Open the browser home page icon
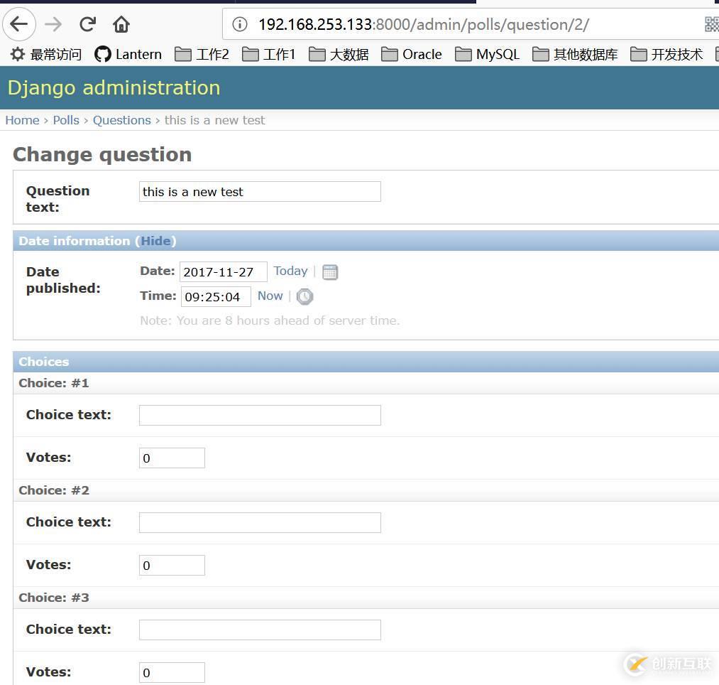This screenshot has width=719, height=685. [x=121, y=24]
